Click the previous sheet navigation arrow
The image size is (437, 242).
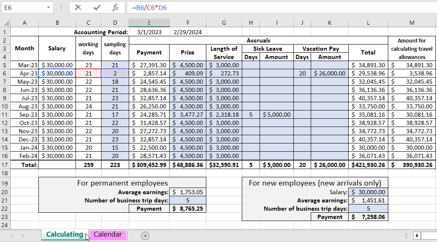tap(11, 235)
